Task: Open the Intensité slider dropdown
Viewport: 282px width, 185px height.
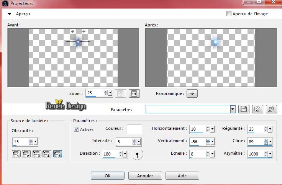Action: tap(139, 142)
